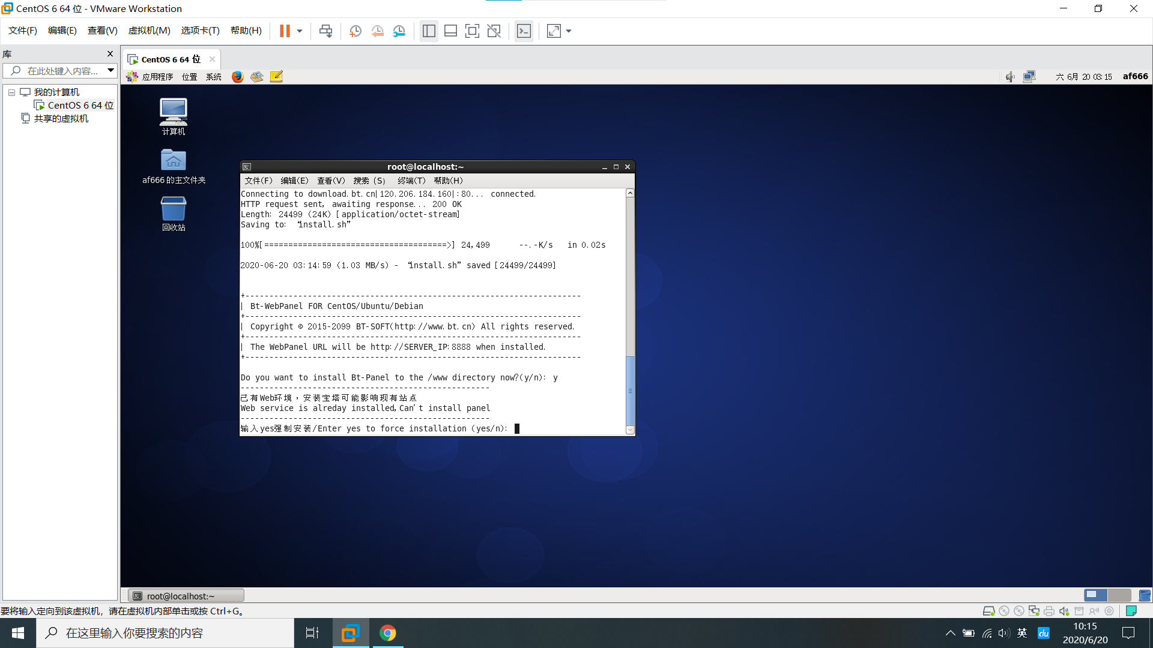
Task: Open the VMware message log note icon
Action: [1131, 611]
